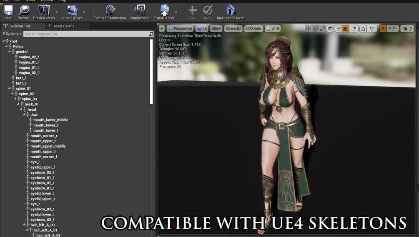Open the Show menu in viewport
Viewport: 419px width, 237px height.
point(216,29)
